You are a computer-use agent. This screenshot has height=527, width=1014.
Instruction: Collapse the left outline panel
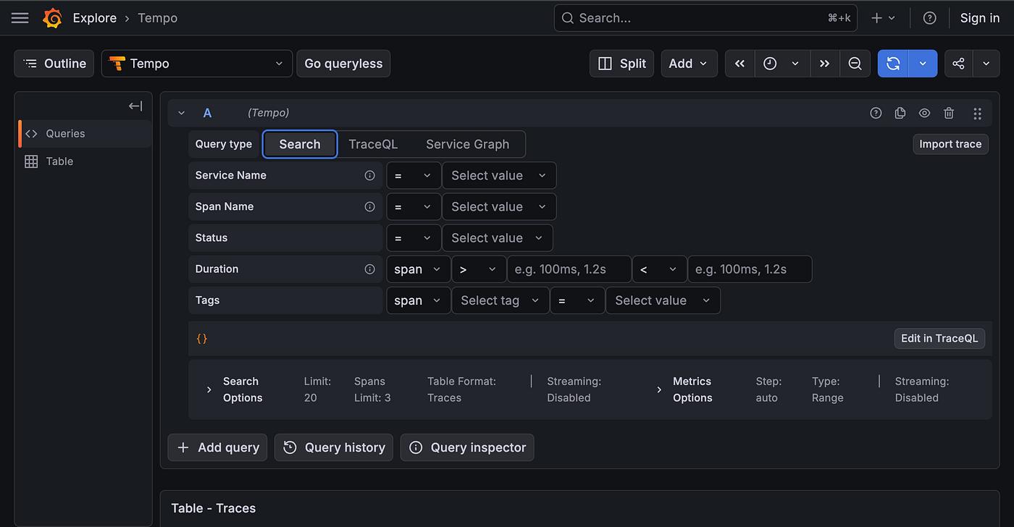pos(135,106)
